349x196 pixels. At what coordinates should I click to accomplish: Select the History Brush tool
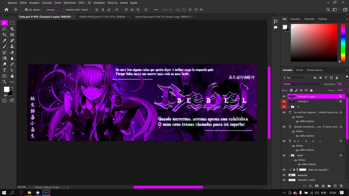(4, 53)
